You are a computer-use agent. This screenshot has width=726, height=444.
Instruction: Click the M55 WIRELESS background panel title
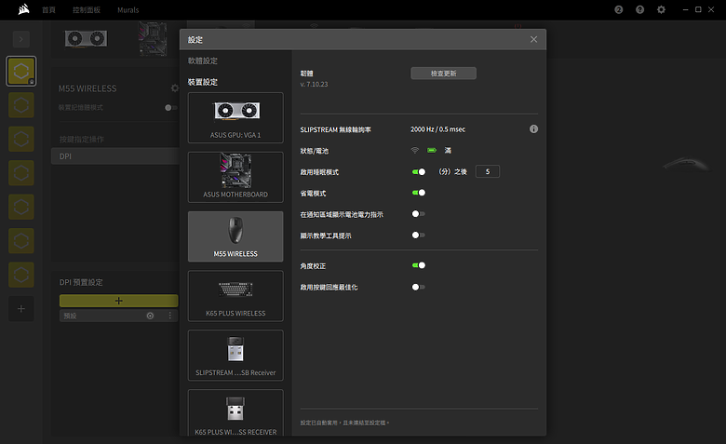coord(87,88)
